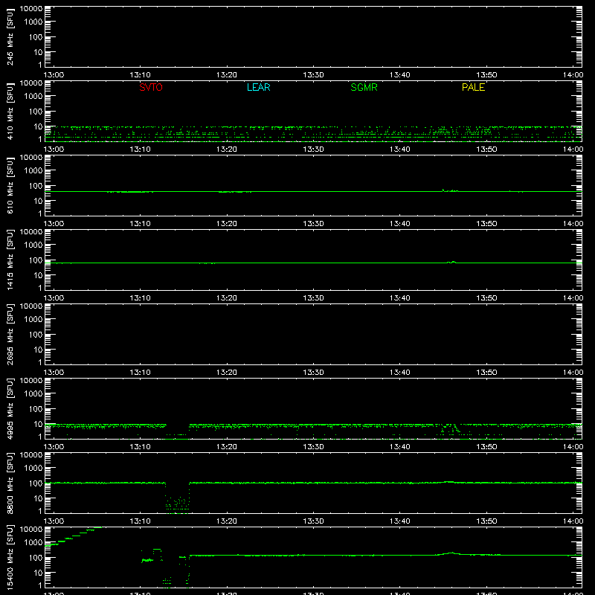Image resolution: width=595 pixels, height=595 pixels.
Task: Select the 1415 MHz [SFU] axis title
Action: 10,260
